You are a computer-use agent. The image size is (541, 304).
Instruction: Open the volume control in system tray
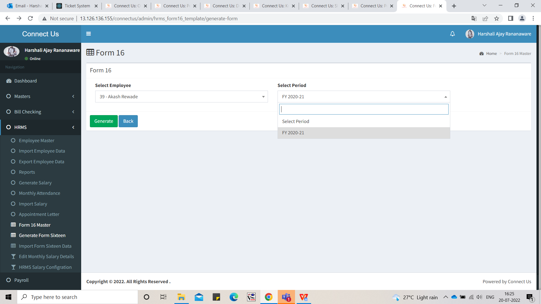(x=479, y=297)
